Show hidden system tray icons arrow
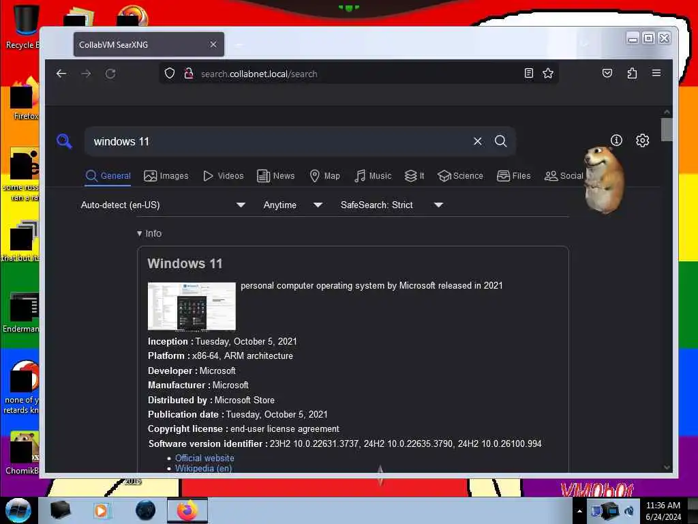Image resolution: width=698 pixels, height=524 pixels. click(579, 511)
